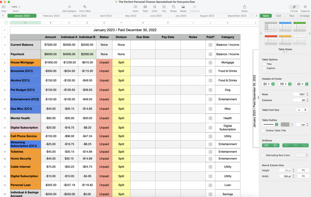Increase table font size with large A
Viewport: 311px width, 197px height.
click(305, 110)
